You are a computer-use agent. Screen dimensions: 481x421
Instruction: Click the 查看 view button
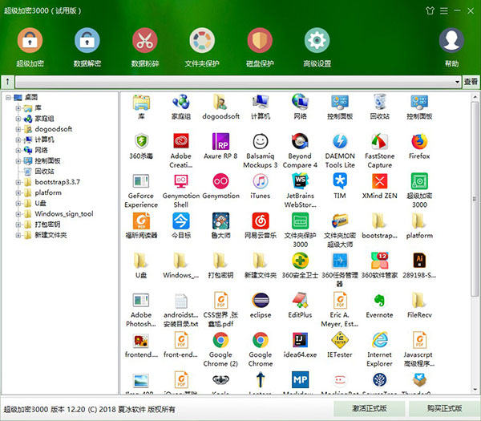click(x=471, y=82)
